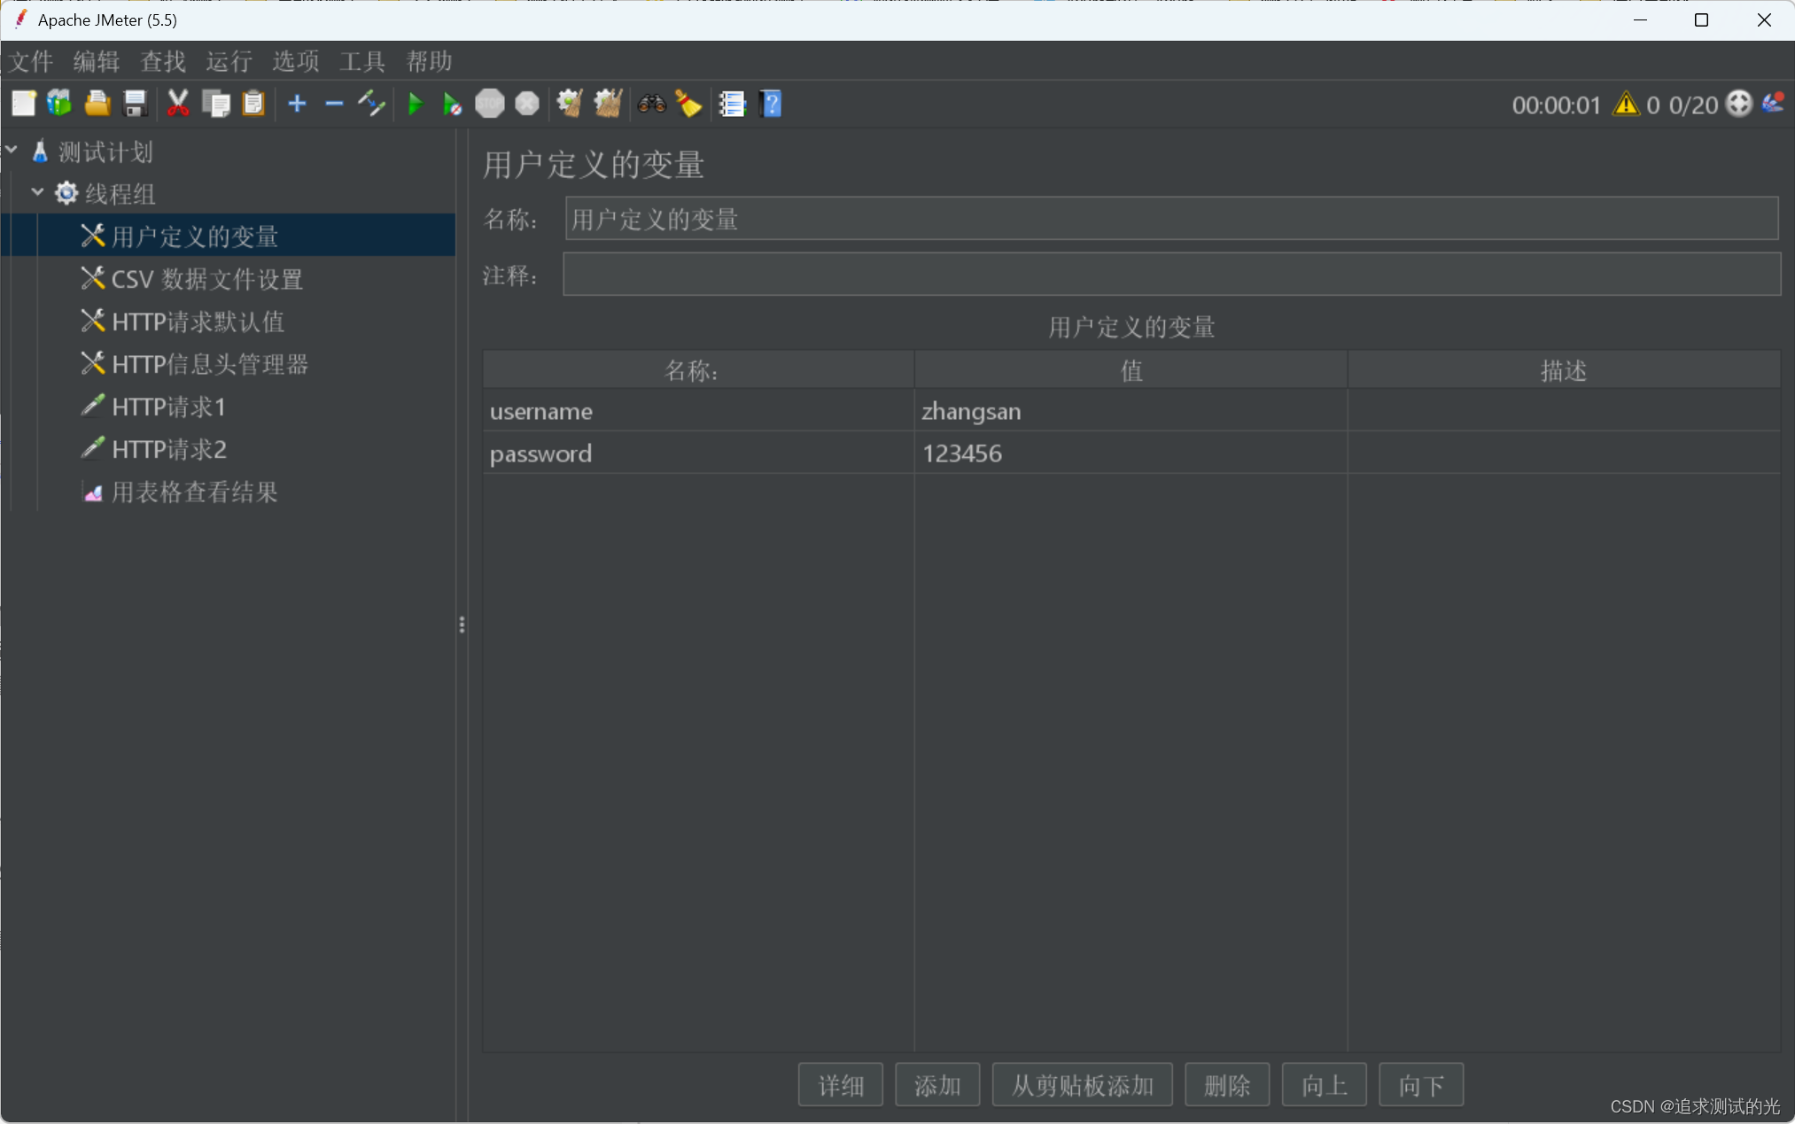
Task: Click the 名称 table column header
Action: pos(698,370)
